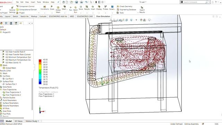Open the Options gear icon in the quick-access toolbar
The height and width of the screenshot is (125, 222).
click(103, 2)
